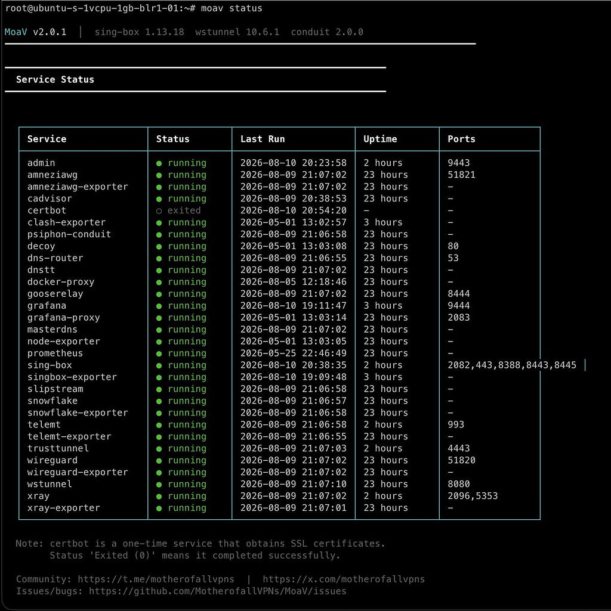Click port '51821' in the amneziawg row
This screenshot has height=611, width=611.
(462, 175)
